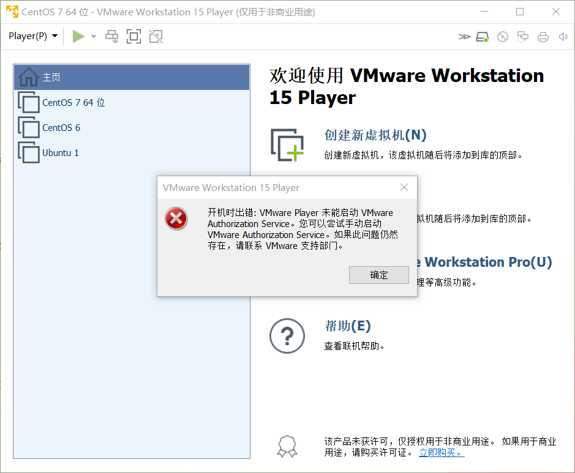Maximize the VMware Player window
Viewport: 575px width, 473px height.
click(520, 12)
